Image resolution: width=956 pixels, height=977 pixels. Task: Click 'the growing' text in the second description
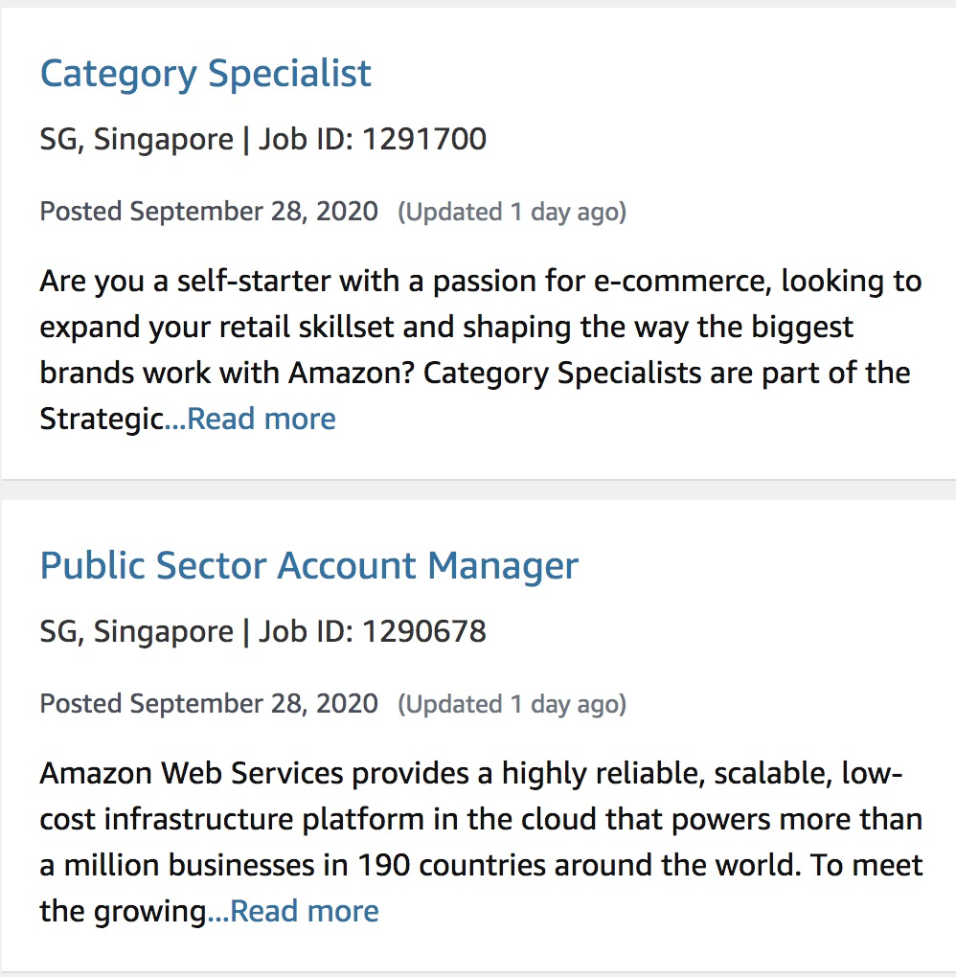coord(123,911)
